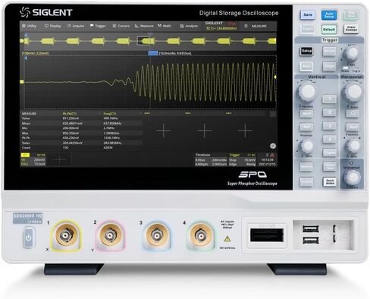370x299 pixels.
Task: Push the blue Auto Setup button
Action: click(x=329, y=15)
